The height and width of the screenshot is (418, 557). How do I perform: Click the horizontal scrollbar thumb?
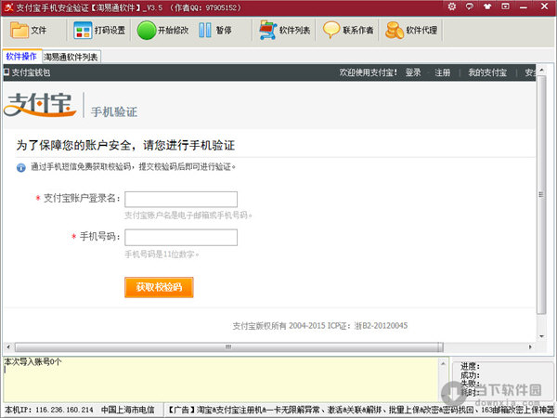229,346
